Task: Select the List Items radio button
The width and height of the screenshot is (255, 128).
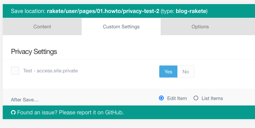Action: 196,98
